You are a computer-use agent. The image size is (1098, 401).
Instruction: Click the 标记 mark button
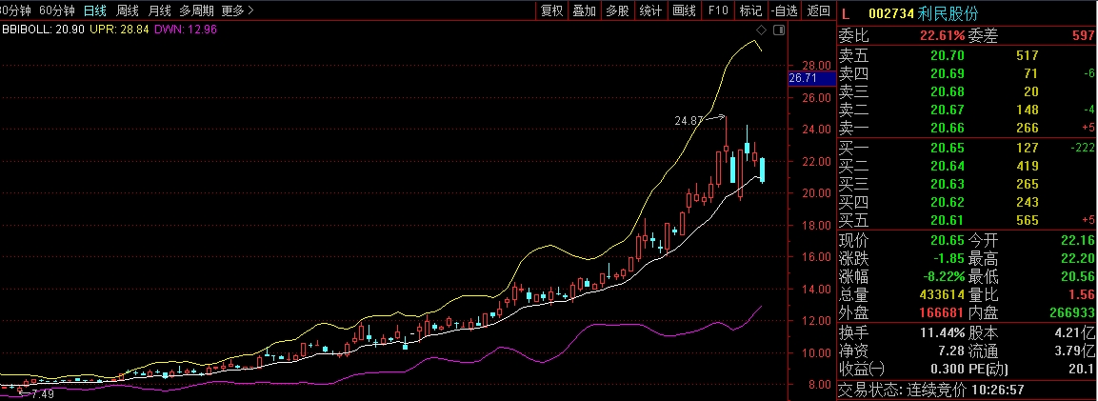[750, 10]
